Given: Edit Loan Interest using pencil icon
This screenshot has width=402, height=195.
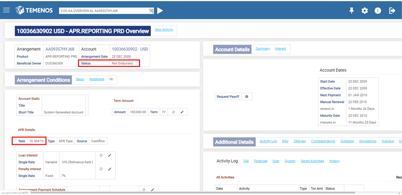Looking at the screenshot, I should pos(110,156).
